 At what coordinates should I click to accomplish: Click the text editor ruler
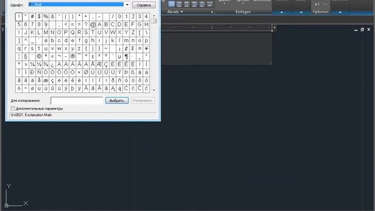217,28
